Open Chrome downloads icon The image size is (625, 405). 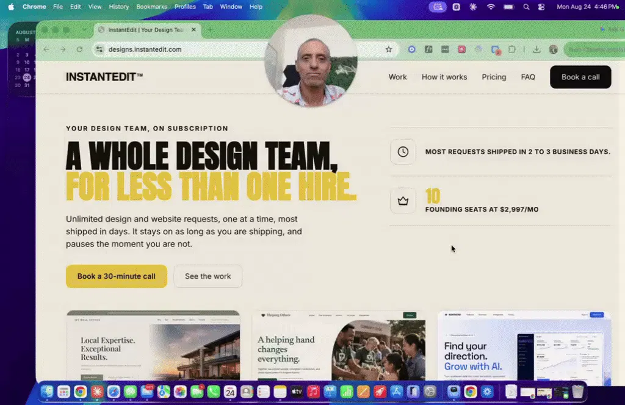coord(536,49)
